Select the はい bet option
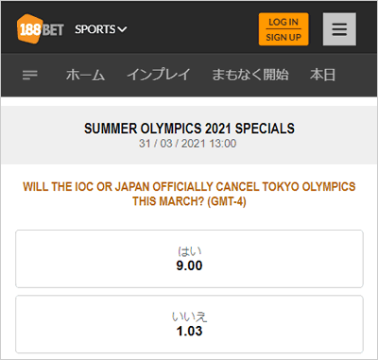The height and width of the screenshot is (360, 378). [189, 259]
